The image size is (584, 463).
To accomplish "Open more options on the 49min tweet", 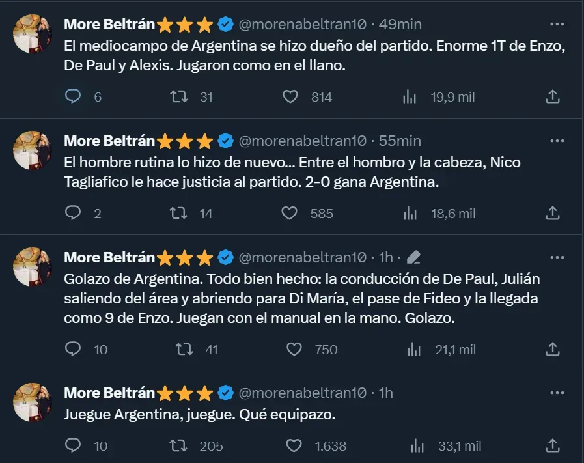I will click(x=557, y=25).
